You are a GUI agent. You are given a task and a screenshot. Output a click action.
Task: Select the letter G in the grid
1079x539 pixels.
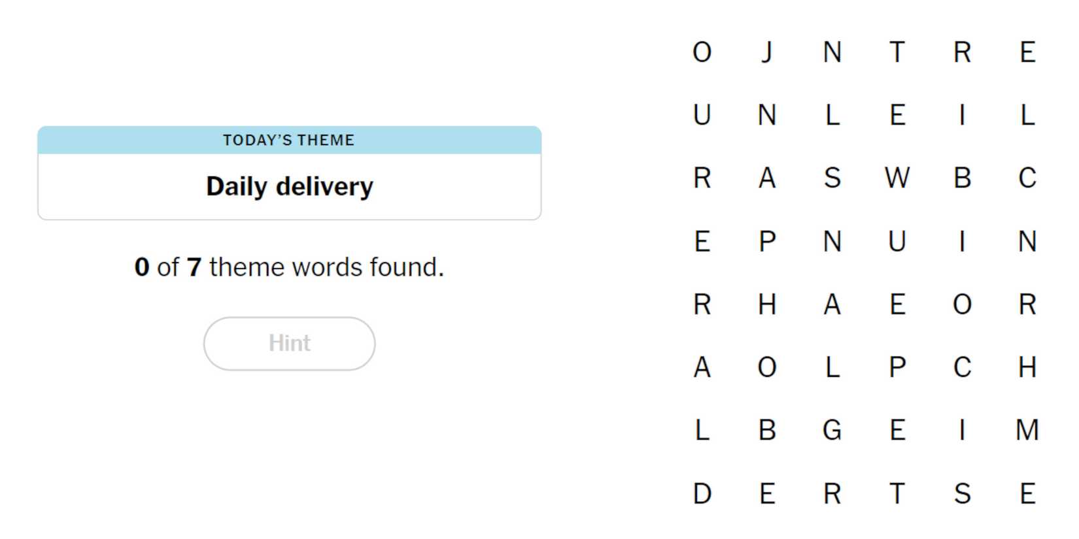832,431
